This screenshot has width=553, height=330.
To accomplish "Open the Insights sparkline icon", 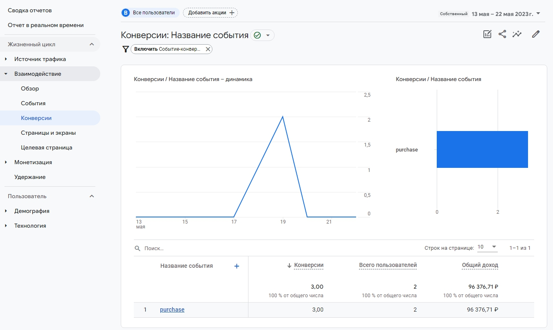I will coord(517,34).
